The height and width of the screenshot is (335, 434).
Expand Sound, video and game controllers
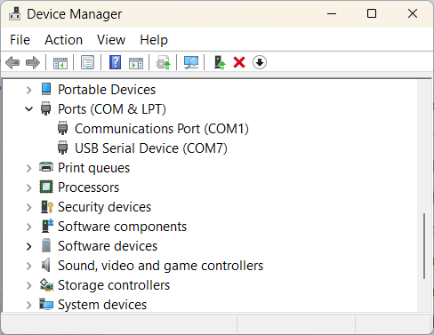28,266
